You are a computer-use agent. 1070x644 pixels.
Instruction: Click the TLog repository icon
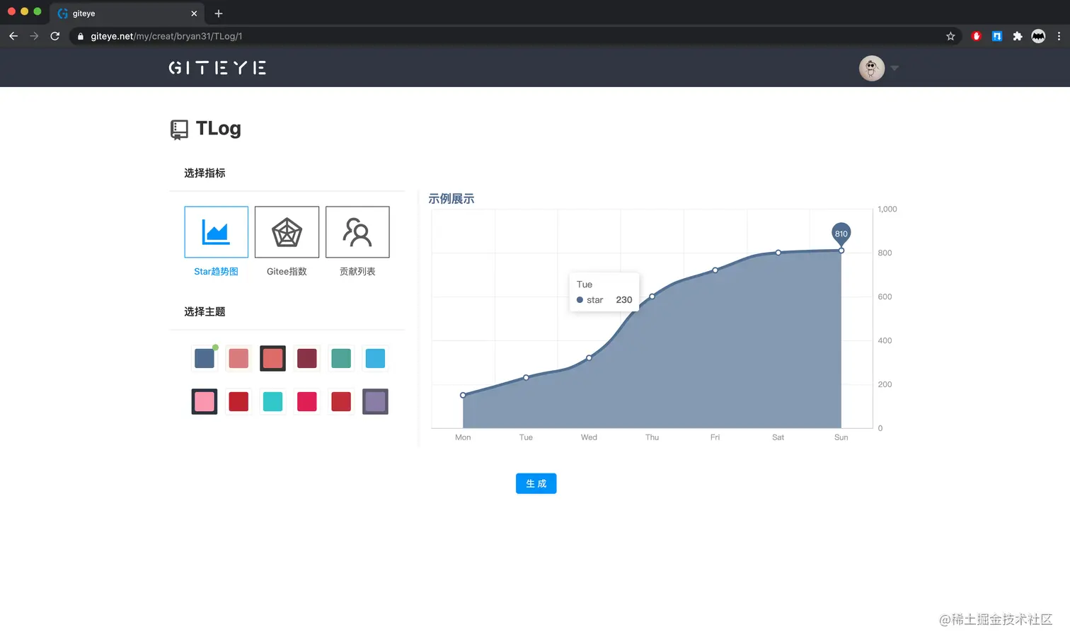(x=179, y=130)
